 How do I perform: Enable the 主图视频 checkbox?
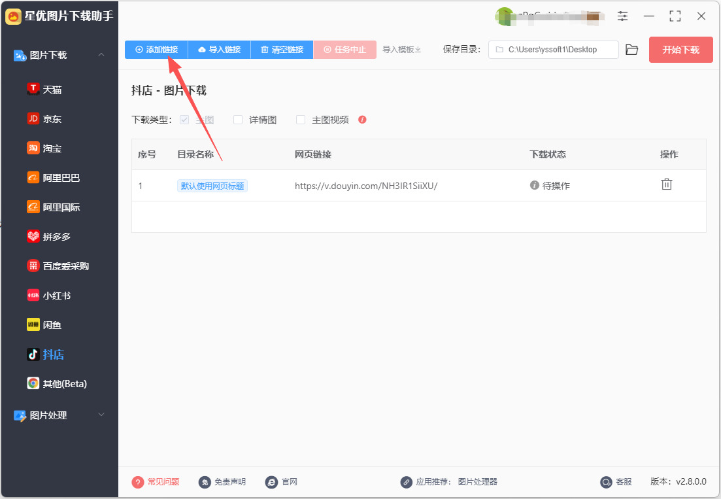tap(301, 120)
